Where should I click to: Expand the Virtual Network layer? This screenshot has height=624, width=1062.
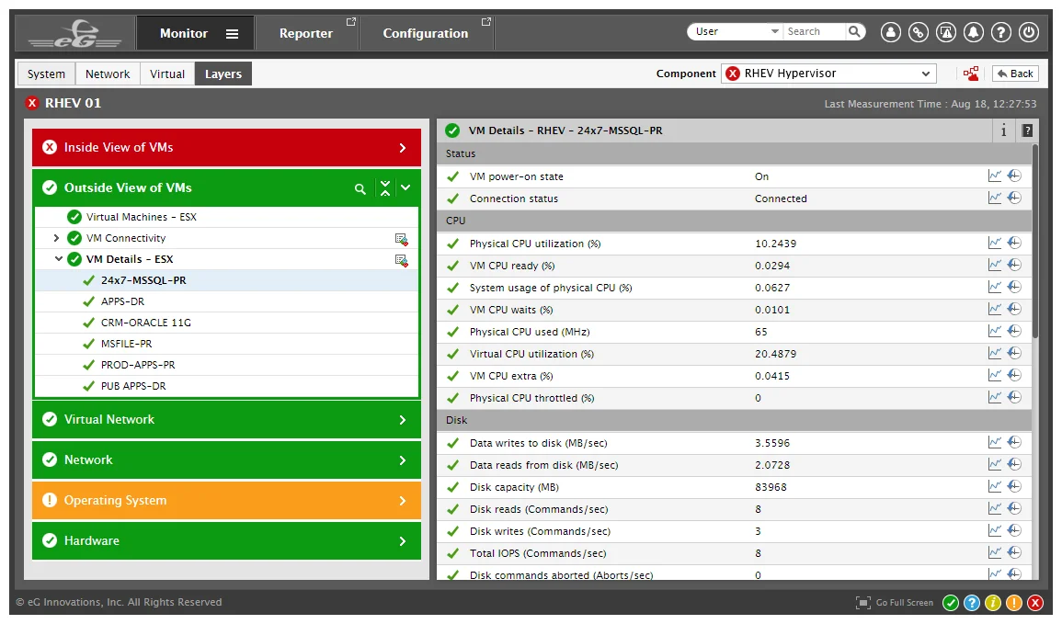[x=403, y=420]
